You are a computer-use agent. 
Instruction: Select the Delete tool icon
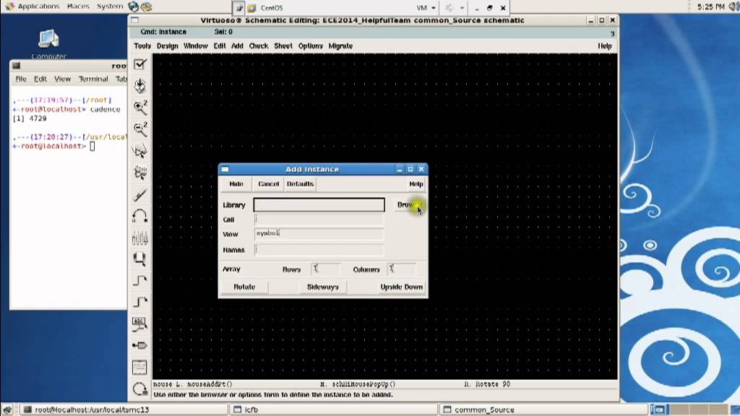[139, 194]
